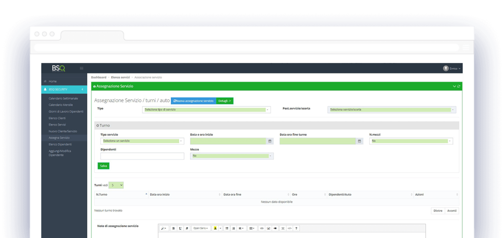Toggle code view in the notes editor
The height and width of the screenshot is (238, 504).
tap(289, 228)
